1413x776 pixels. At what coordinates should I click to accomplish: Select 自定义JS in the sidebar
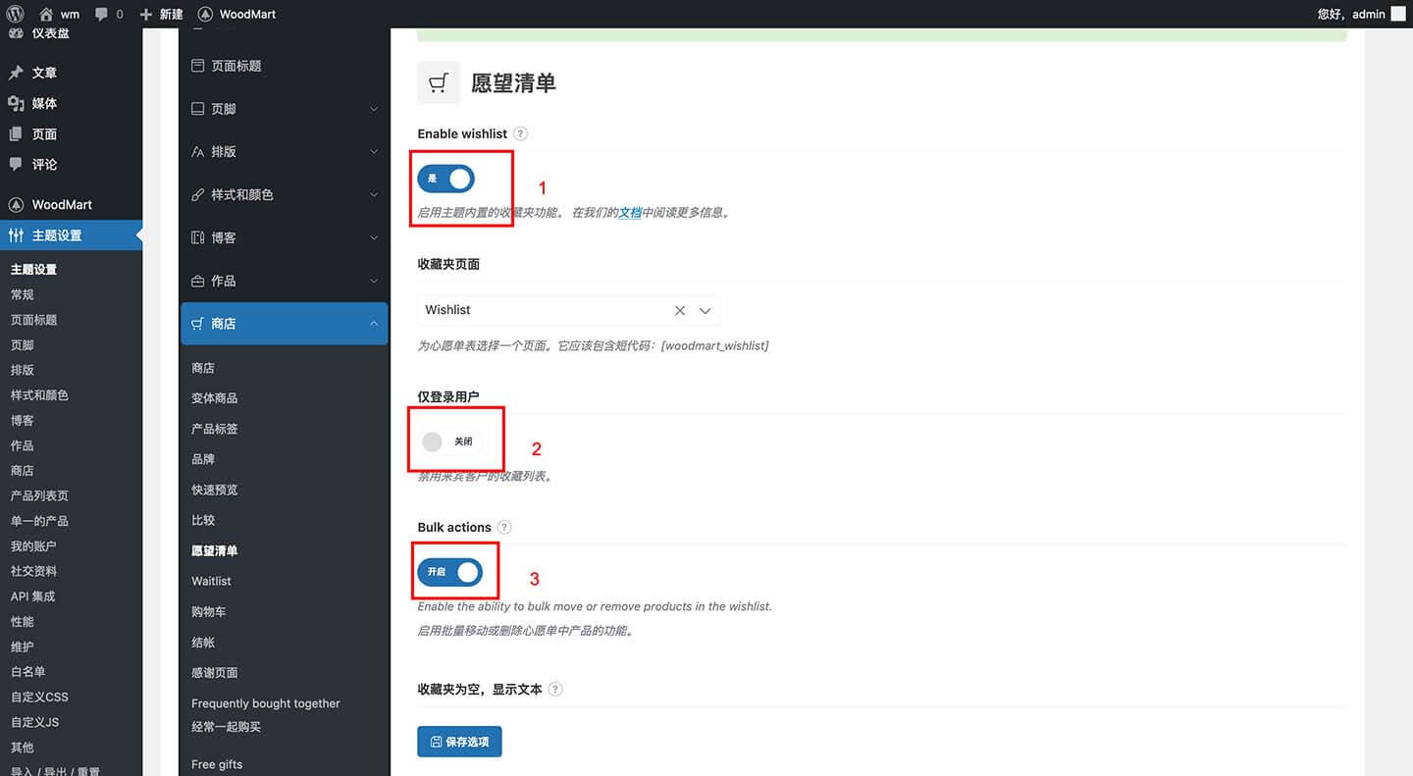point(34,722)
